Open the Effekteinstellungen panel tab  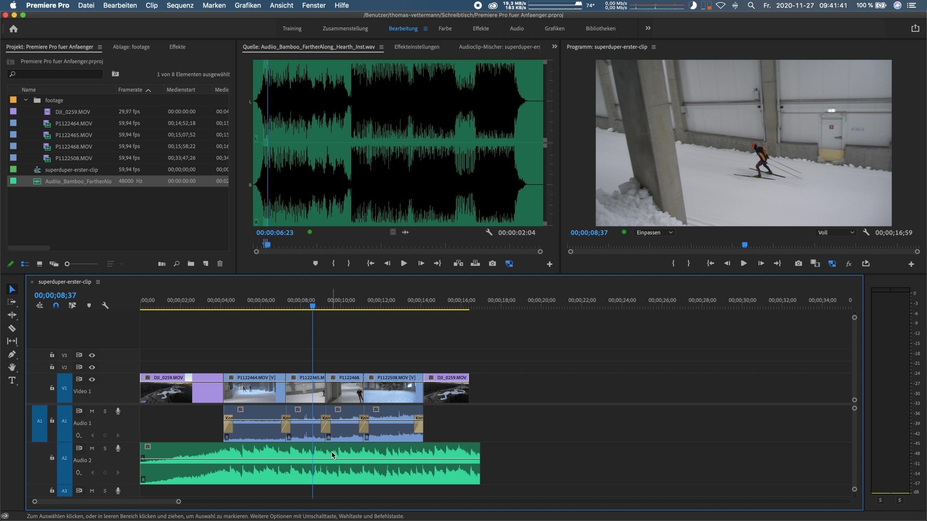click(416, 47)
